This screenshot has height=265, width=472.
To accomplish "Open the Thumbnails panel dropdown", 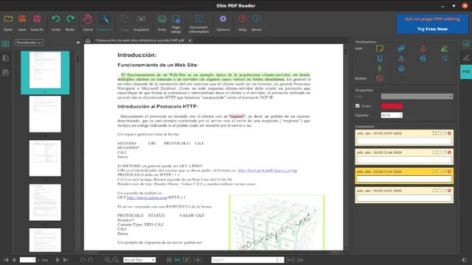I will [29, 43].
